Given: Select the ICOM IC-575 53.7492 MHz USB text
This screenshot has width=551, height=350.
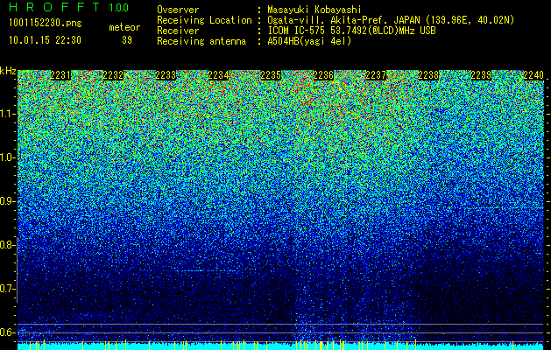Looking at the screenshot, I should click(x=351, y=31).
